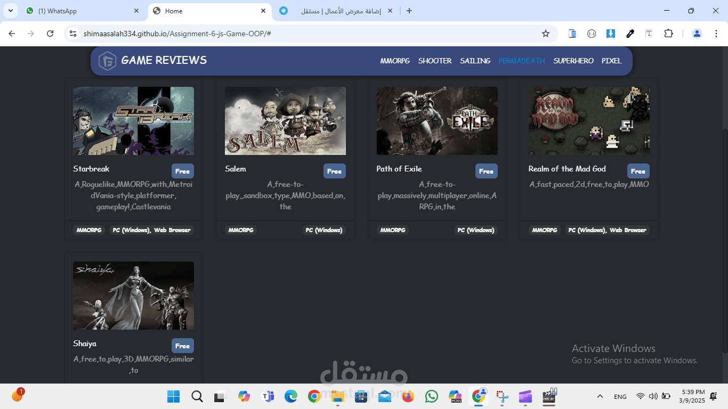The width and height of the screenshot is (728, 409).
Task: Close the WhatsApp tab
Action: (137, 11)
